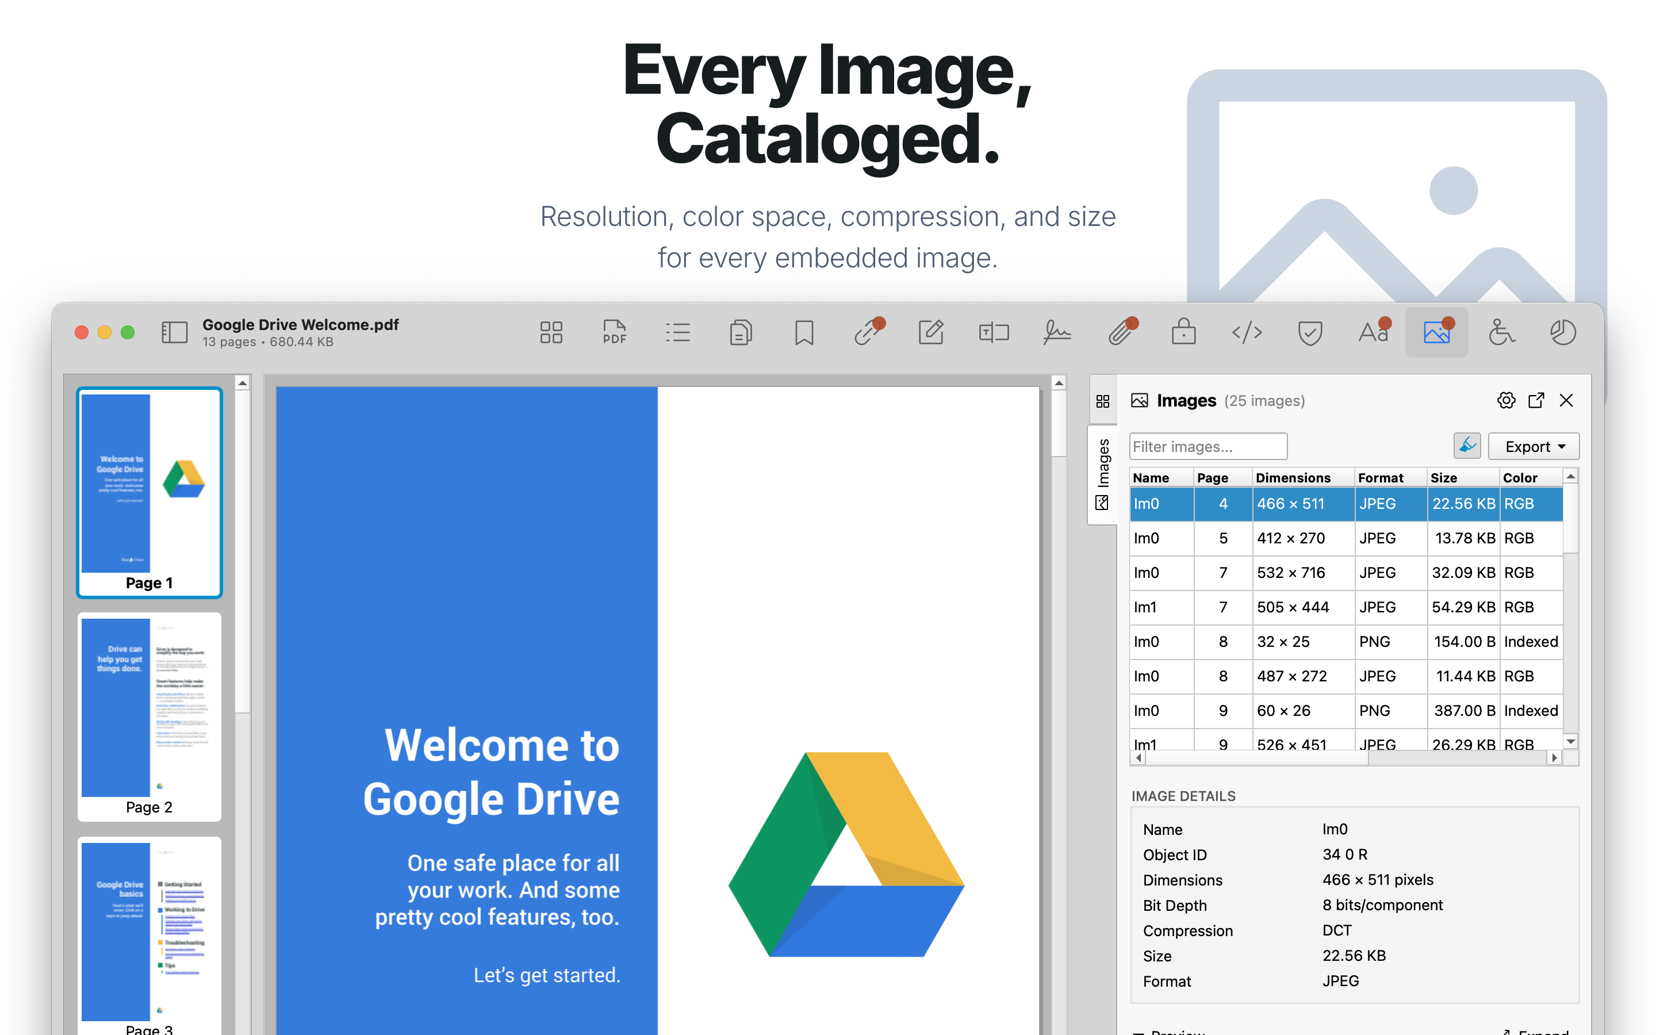This screenshot has height=1035, width=1656.
Task: Open the bookmarks tool
Action: tap(804, 333)
